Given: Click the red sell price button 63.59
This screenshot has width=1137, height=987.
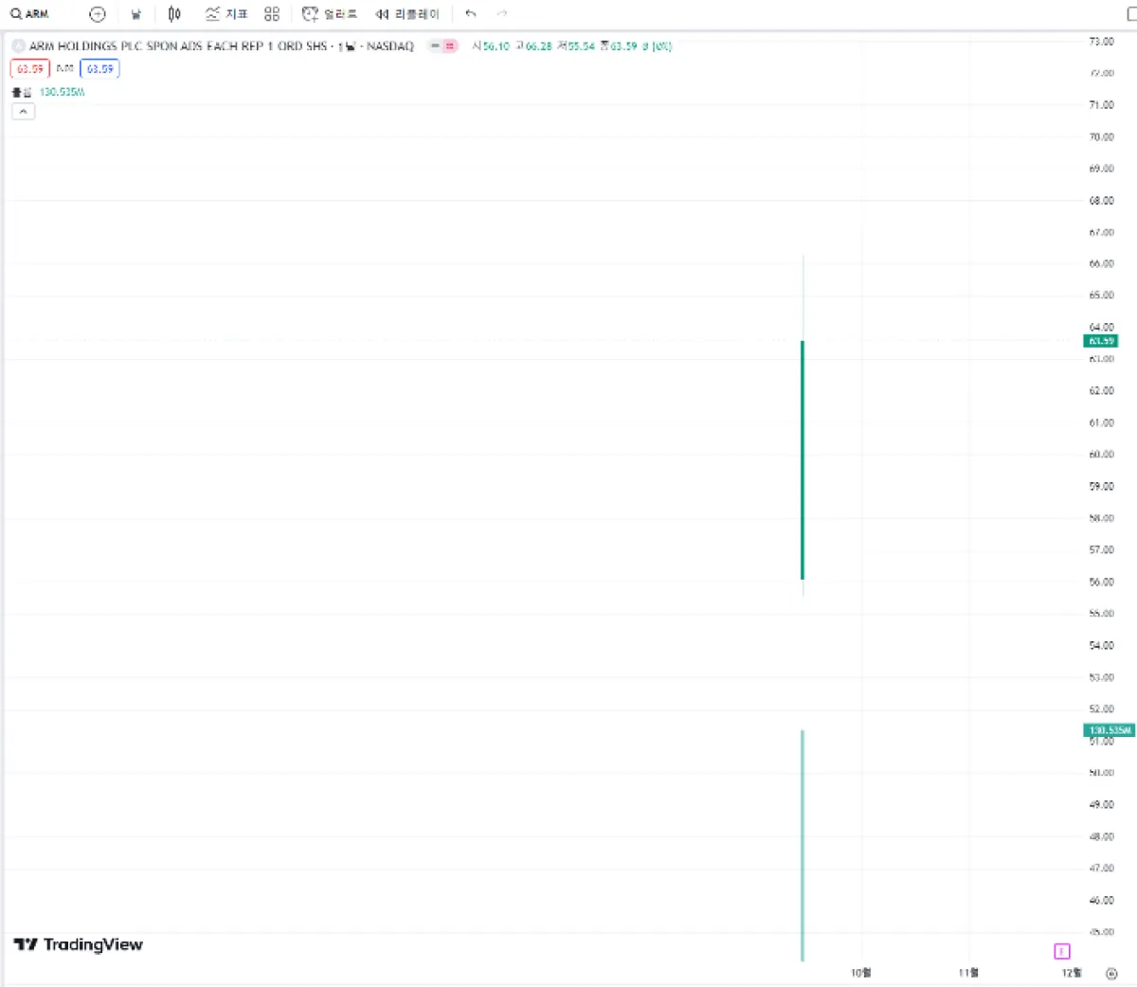Looking at the screenshot, I should tap(28, 68).
